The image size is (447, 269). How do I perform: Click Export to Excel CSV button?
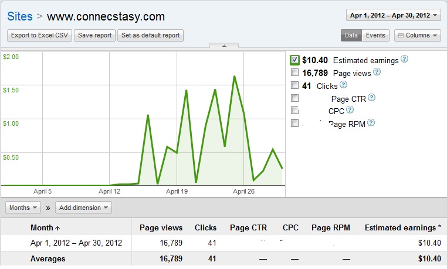[x=40, y=35]
